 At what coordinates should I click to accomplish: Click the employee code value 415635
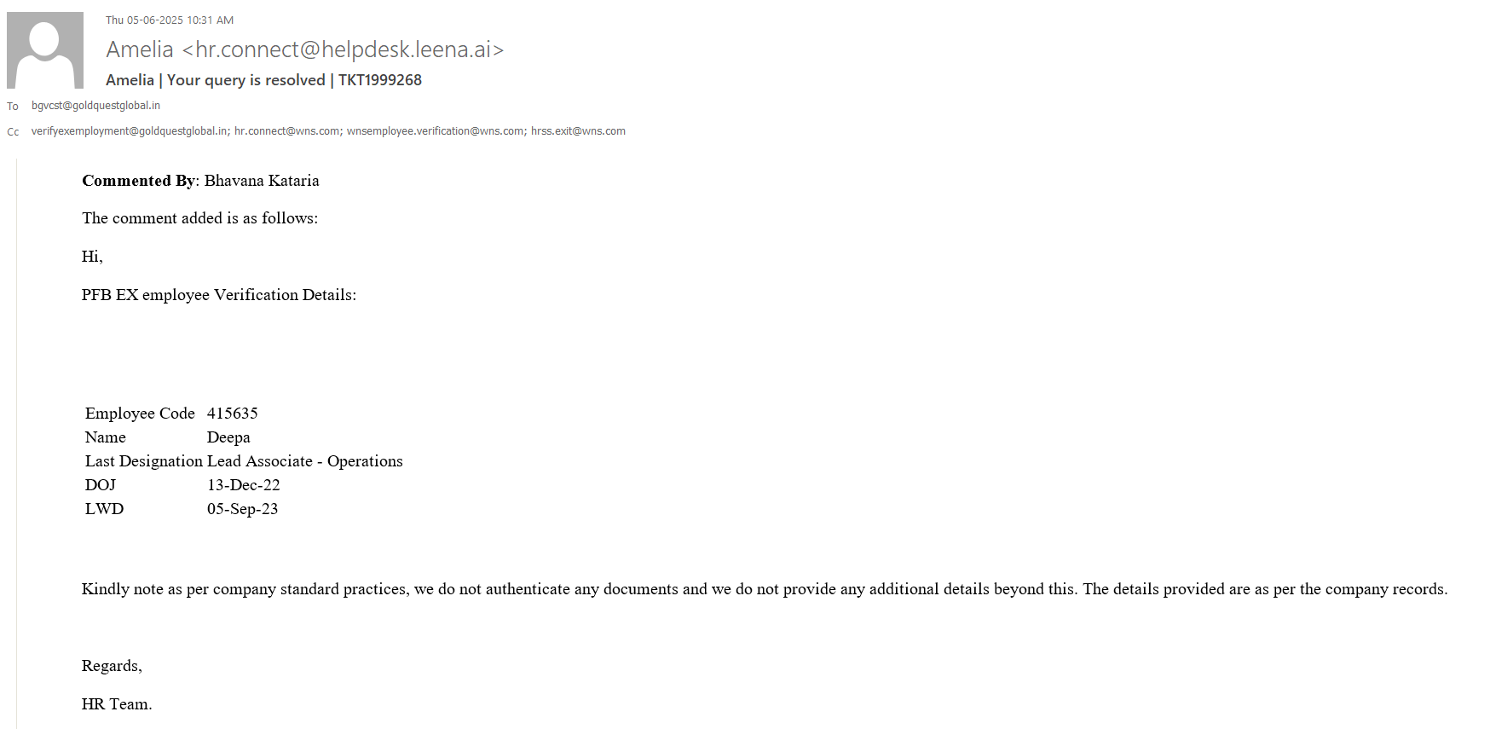tap(232, 414)
